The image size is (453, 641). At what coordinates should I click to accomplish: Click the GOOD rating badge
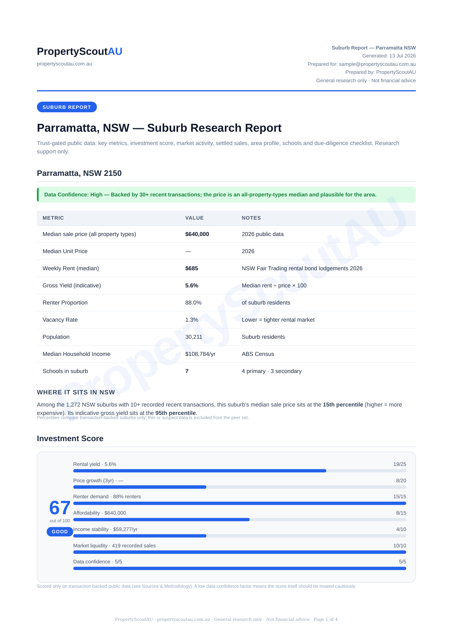(60, 532)
